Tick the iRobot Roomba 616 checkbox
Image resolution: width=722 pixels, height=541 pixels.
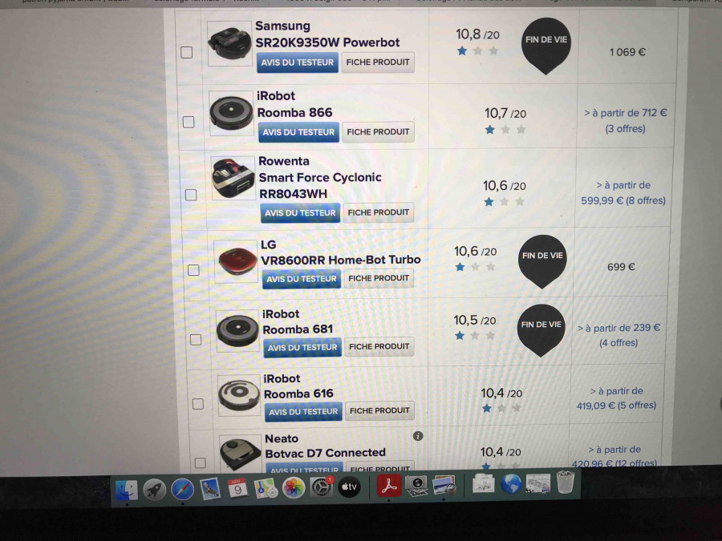[x=197, y=403]
